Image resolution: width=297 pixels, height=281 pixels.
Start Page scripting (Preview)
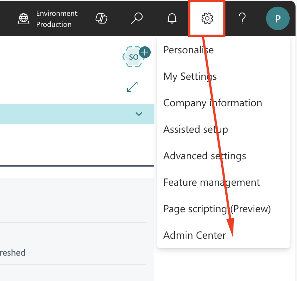click(217, 209)
